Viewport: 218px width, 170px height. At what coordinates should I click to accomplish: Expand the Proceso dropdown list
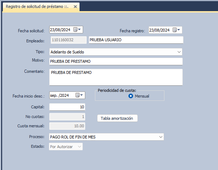160,137
